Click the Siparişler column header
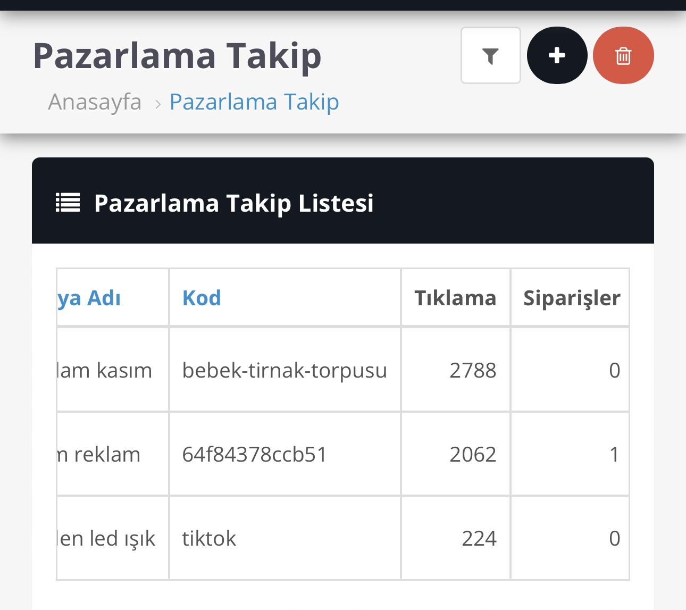686x610 pixels. click(x=572, y=298)
